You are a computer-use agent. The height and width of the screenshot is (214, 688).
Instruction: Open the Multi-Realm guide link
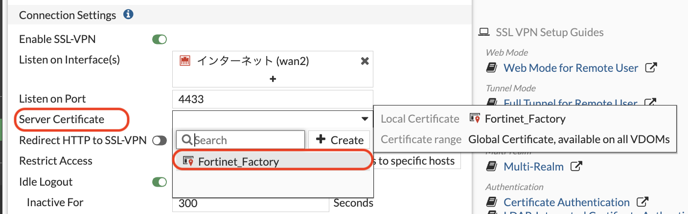click(x=534, y=167)
